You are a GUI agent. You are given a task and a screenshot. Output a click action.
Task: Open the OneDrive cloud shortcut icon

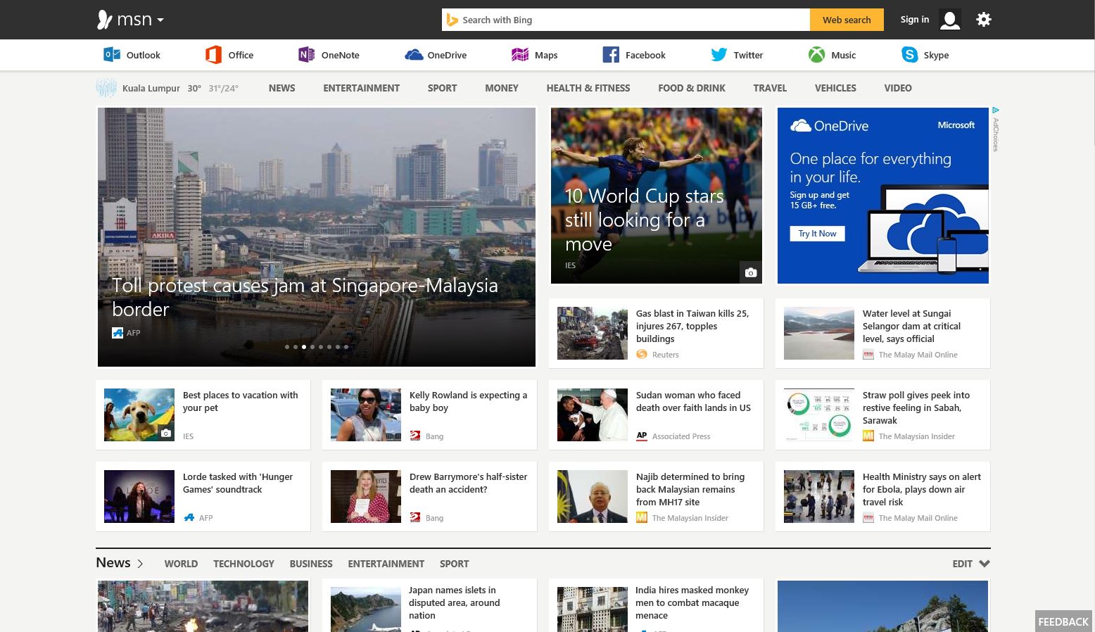click(414, 54)
